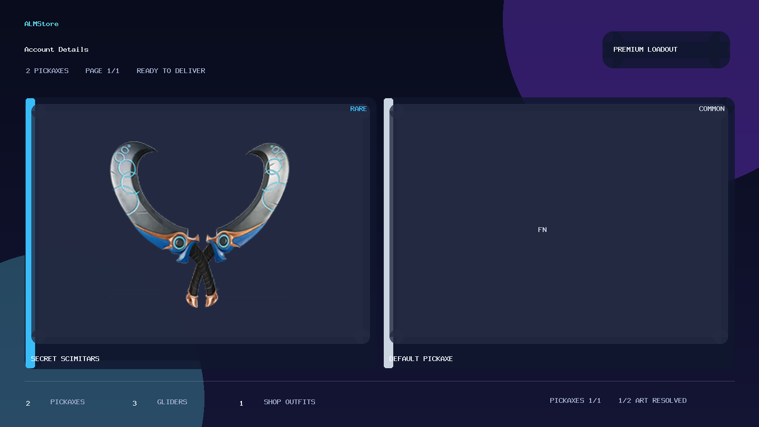Click the grey common stripe on Default Pickaxe card
Screen dimensions: 759x427
coord(389,233)
